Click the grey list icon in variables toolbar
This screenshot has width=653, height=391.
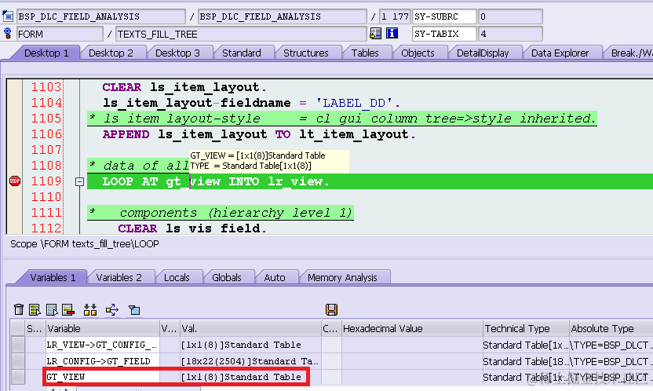click(x=52, y=309)
